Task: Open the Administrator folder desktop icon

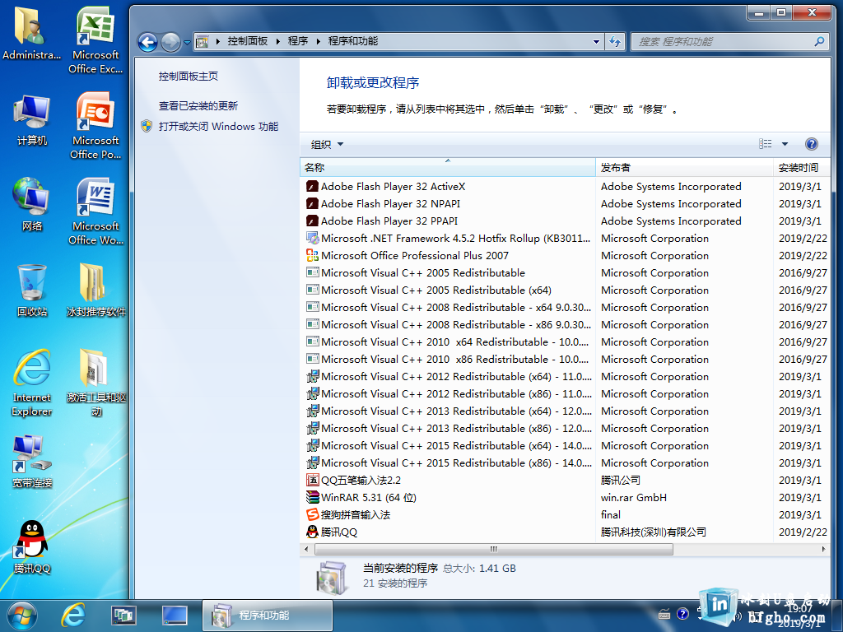Action: pos(31,32)
